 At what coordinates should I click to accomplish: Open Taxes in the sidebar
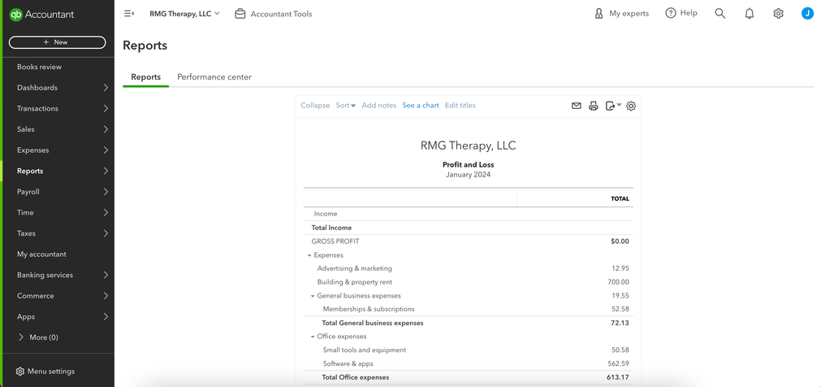coord(26,233)
